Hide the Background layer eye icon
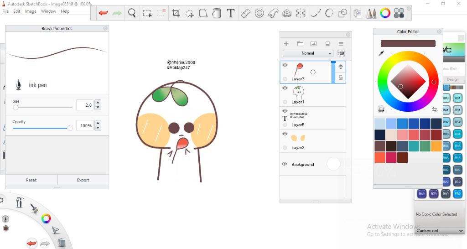Image resolution: width=467 pixels, height=249 pixels. pos(285,164)
